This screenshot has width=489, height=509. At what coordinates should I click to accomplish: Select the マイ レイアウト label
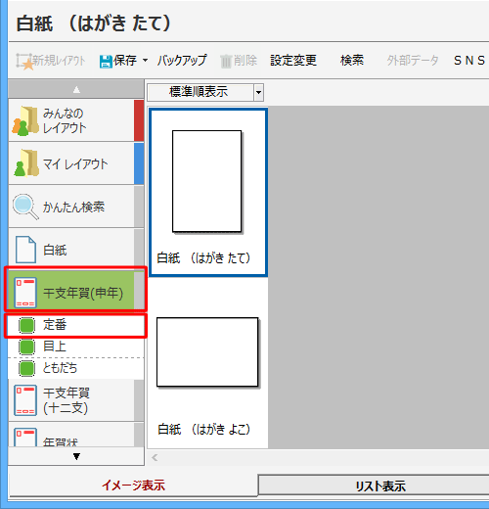point(75,163)
